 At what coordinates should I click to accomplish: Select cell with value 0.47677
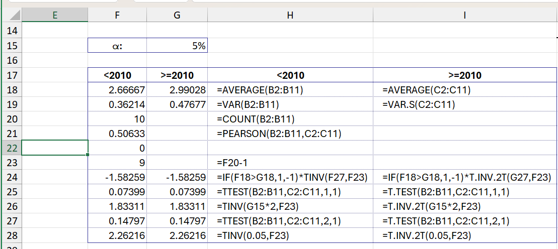click(x=177, y=104)
